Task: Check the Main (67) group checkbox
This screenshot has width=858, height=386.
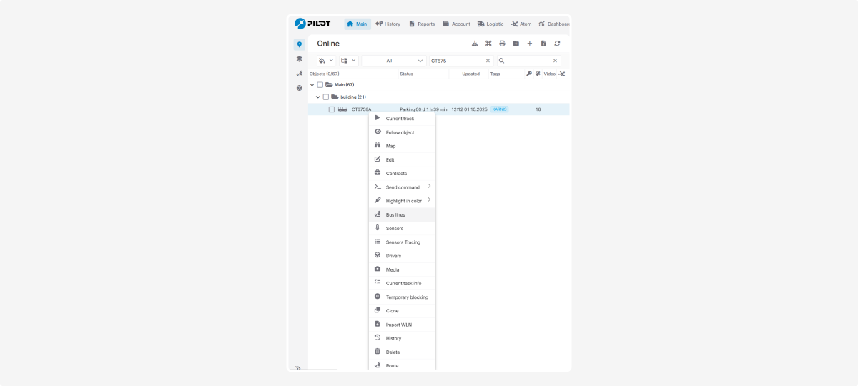Action: tap(320, 84)
